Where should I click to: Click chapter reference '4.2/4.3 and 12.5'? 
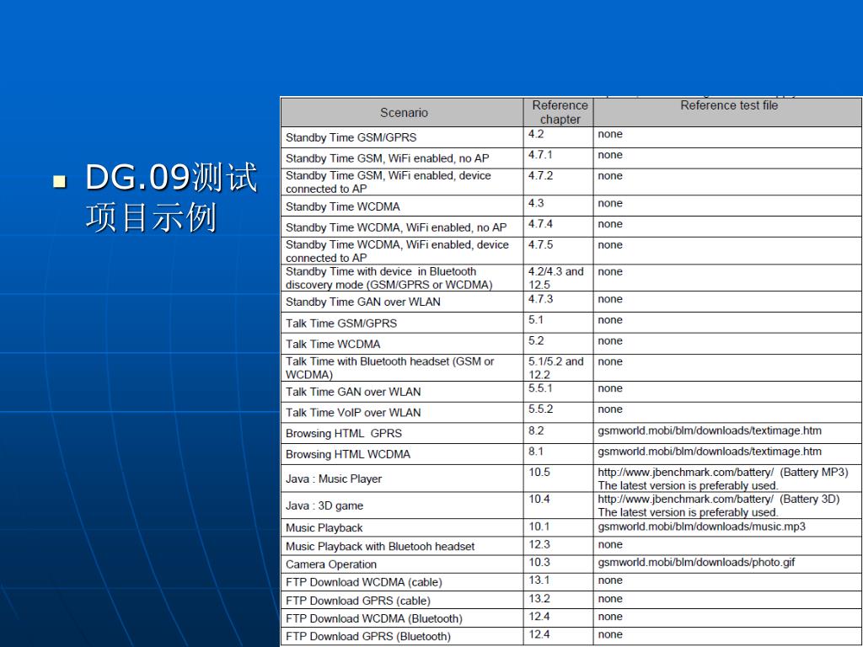(x=556, y=278)
